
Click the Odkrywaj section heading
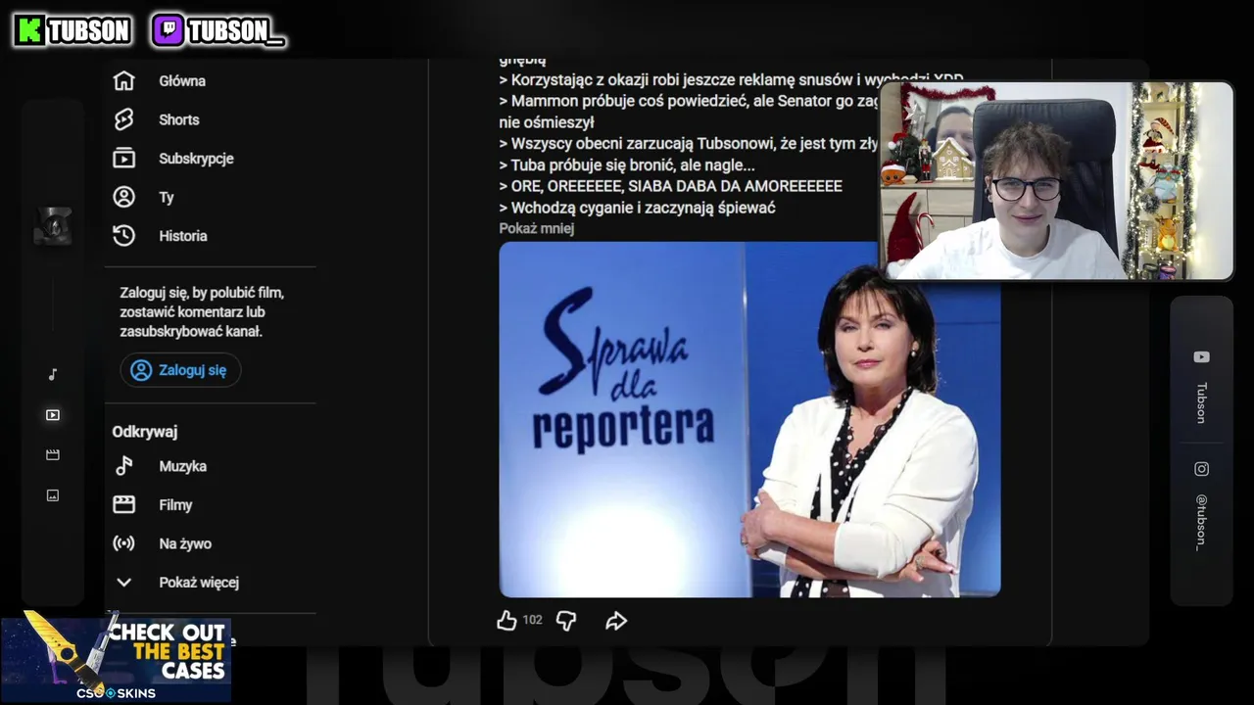[x=144, y=432]
